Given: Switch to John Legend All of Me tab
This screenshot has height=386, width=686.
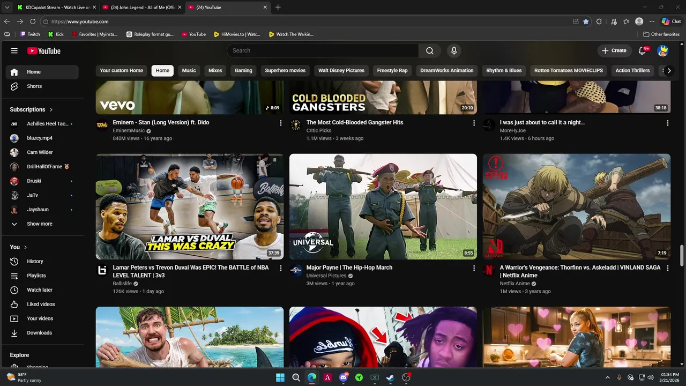Looking at the screenshot, I should coord(142,8).
